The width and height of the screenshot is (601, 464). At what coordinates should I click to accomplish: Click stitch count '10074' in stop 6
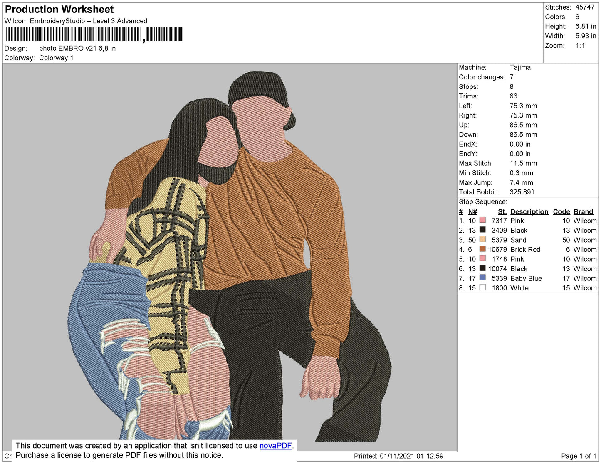(497, 269)
